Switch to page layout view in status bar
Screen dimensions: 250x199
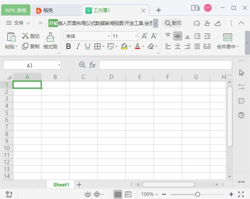[128, 194]
